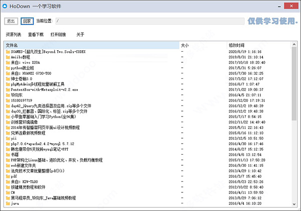
Task: Open the 查看下载 menu
Action: tap(36, 35)
